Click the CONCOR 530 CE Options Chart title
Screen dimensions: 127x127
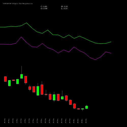click(18, 4)
